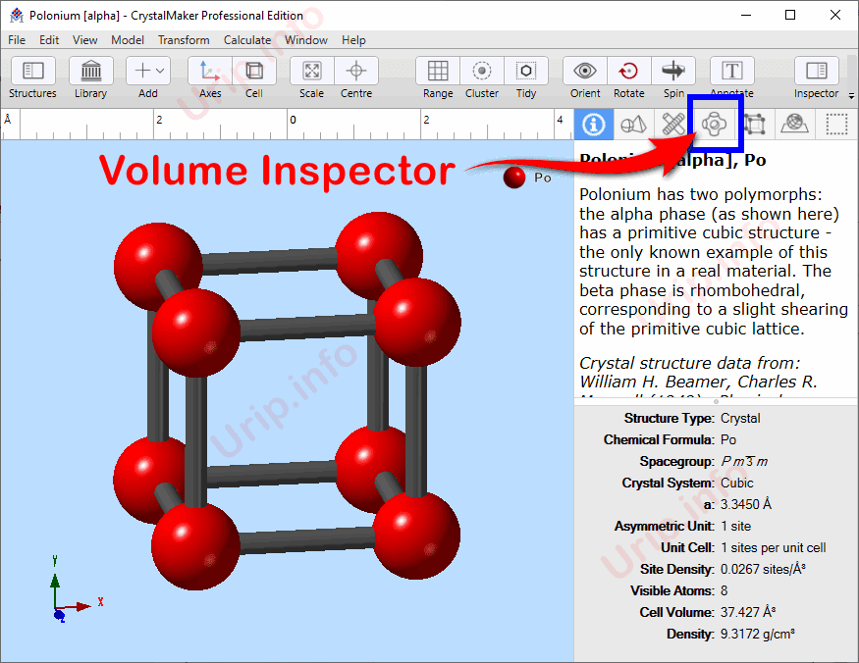Click the Density 9.3172 g/cm³ value
This screenshot has width=859, height=663.
tap(757, 634)
